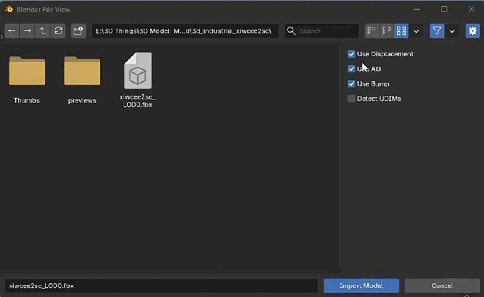Switch to vertical list display mode
484x297 pixels.
[x=372, y=31]
